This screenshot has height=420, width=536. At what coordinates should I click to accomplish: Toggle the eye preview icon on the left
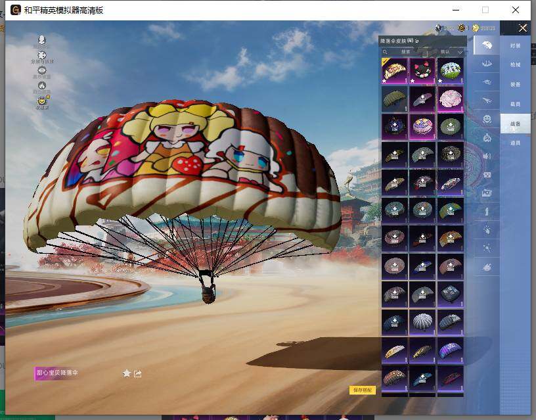42,70
